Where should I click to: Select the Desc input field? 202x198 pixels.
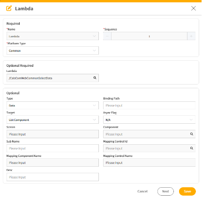tap(52, 177)
